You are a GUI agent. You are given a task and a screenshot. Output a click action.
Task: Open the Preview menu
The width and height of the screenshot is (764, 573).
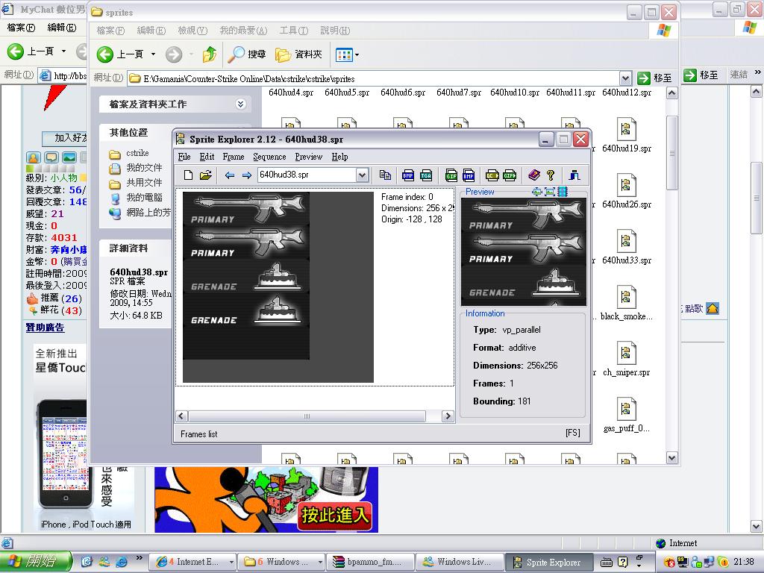coord(308,157)
